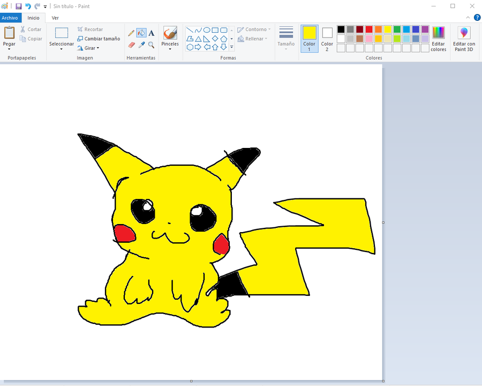Screen dimensions: 482x386
Task: Click the Undo arrow icon
Action: tap(28, 6)
